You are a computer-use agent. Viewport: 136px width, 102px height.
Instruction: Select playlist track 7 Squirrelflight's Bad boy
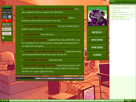pos(123,17)
